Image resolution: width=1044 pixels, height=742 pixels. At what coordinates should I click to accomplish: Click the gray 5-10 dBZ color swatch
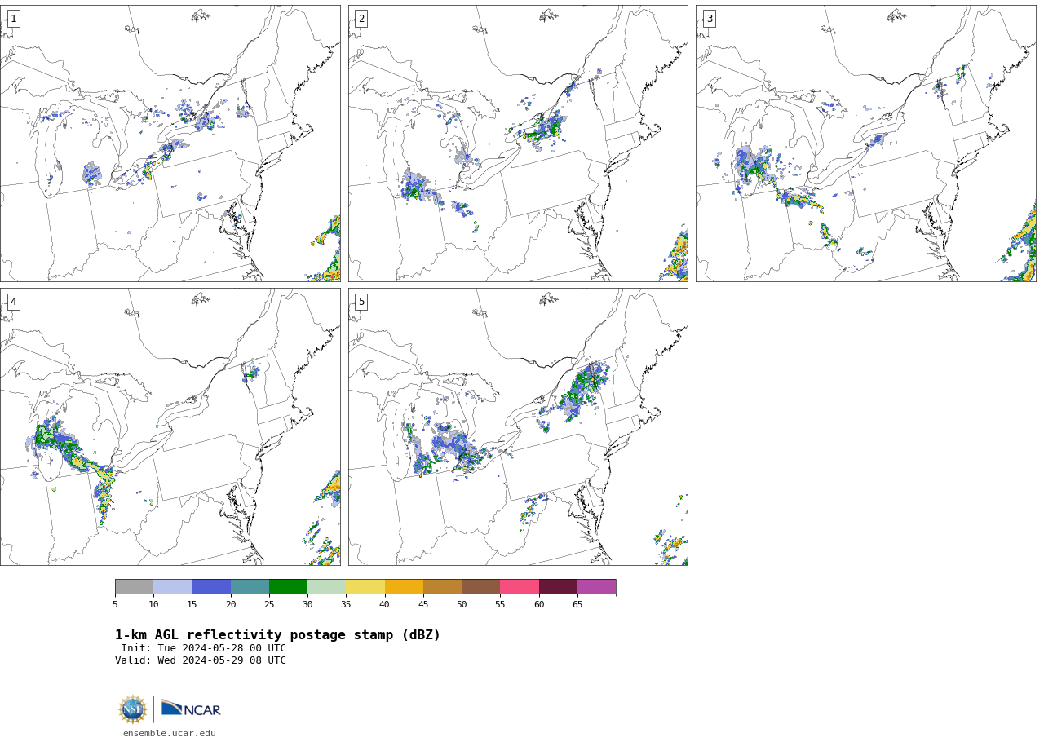pyautogui.click(x=134, y=587)
